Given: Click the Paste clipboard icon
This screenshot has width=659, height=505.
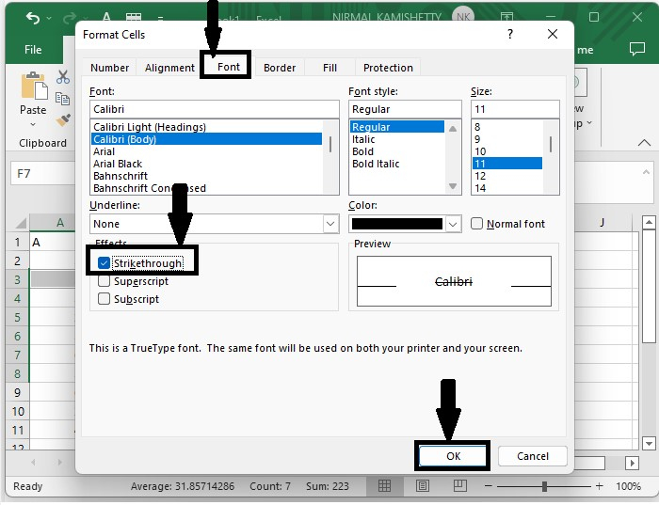Looking at the screenshot, I should [33, 87].
